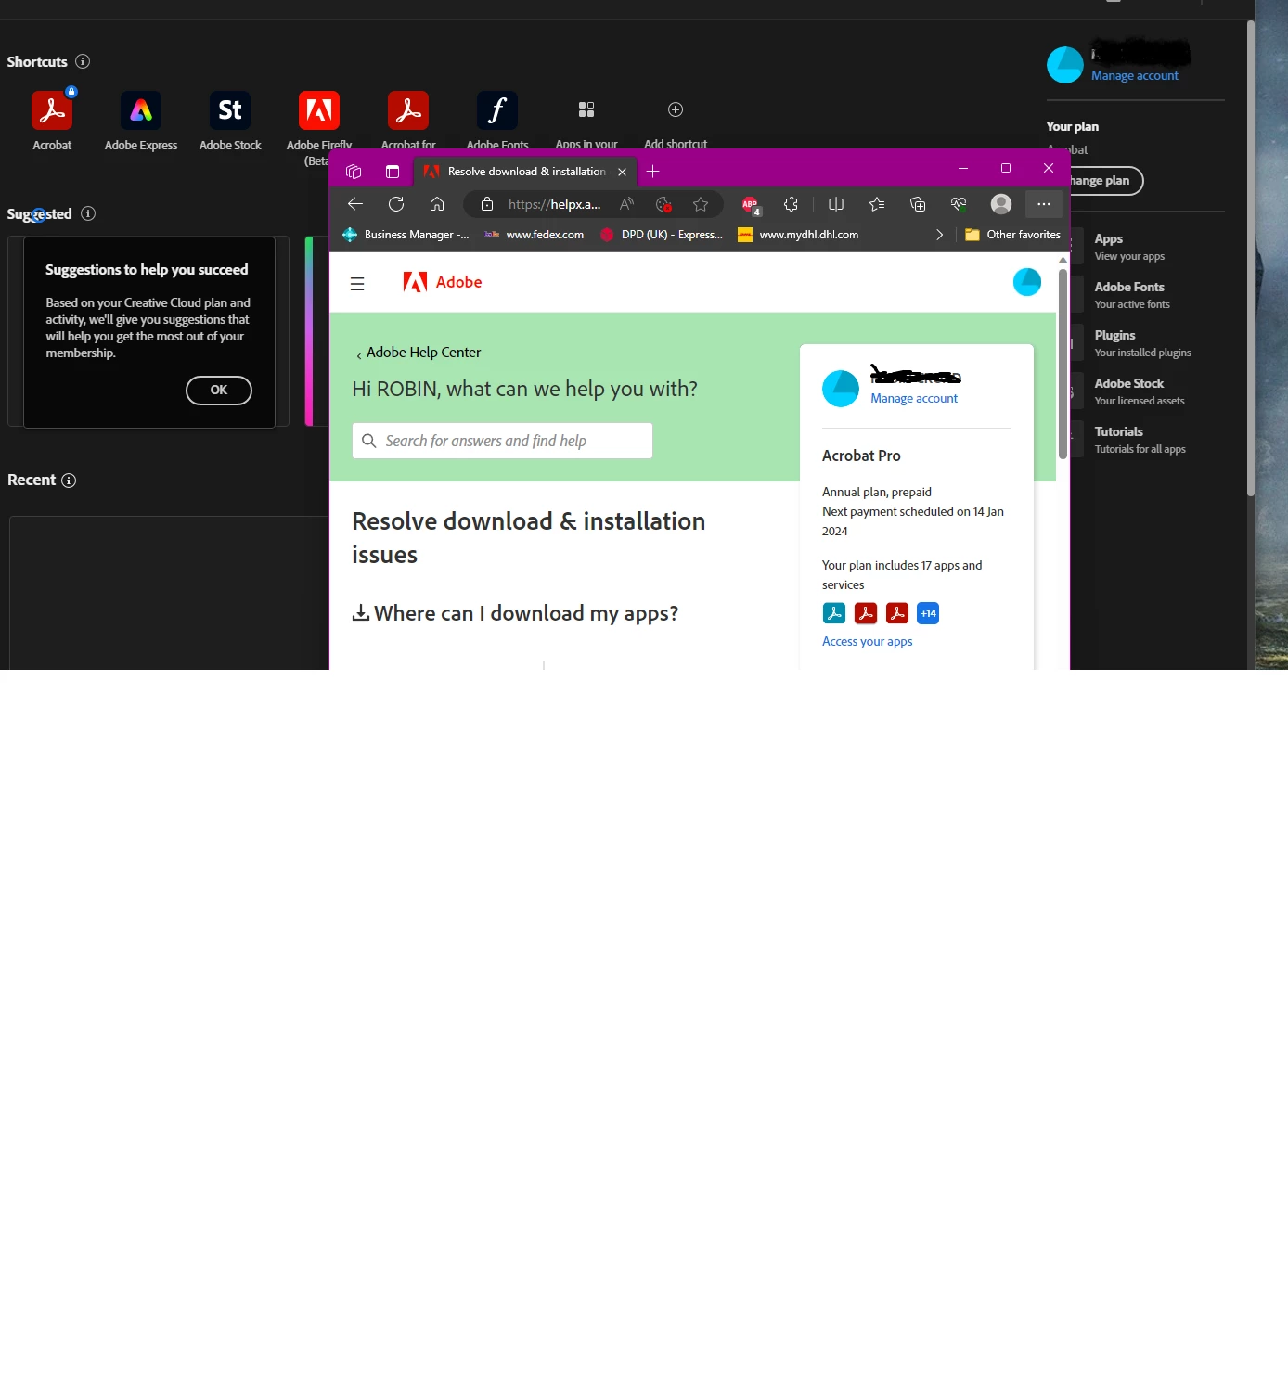1288x1373 pixels.
Task: Click Access your apps link
Action: point(867,641)
